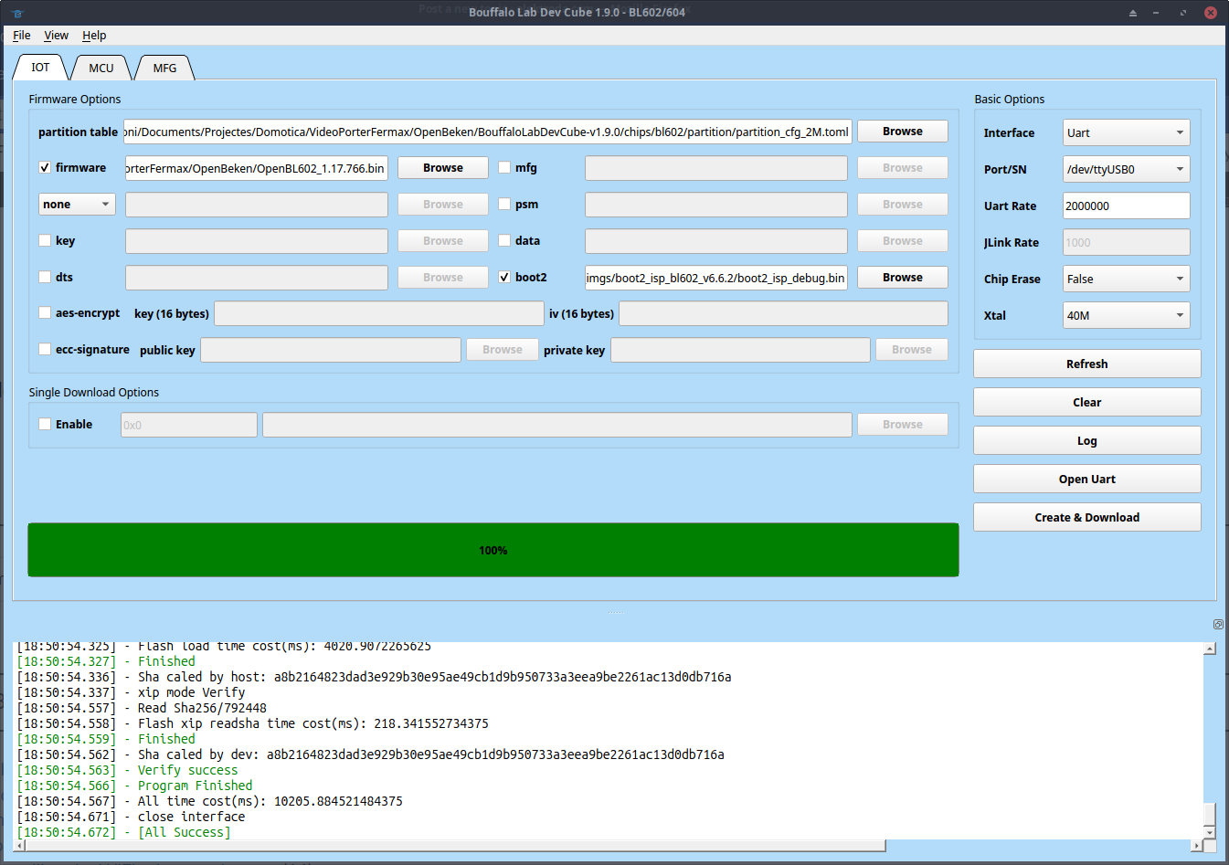The width and height of the screenshot is (1229, 865).
Task: Click the partition table path field
Action: (488, 132)
